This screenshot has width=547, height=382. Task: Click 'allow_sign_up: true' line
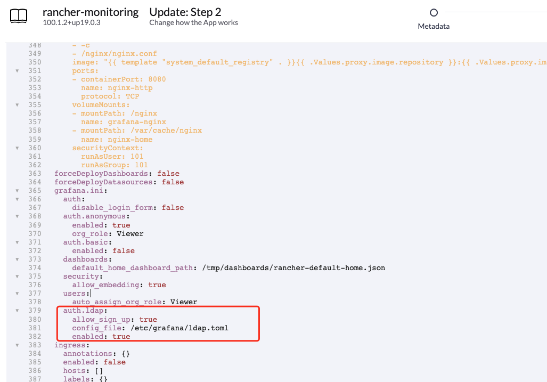[115, 320]
